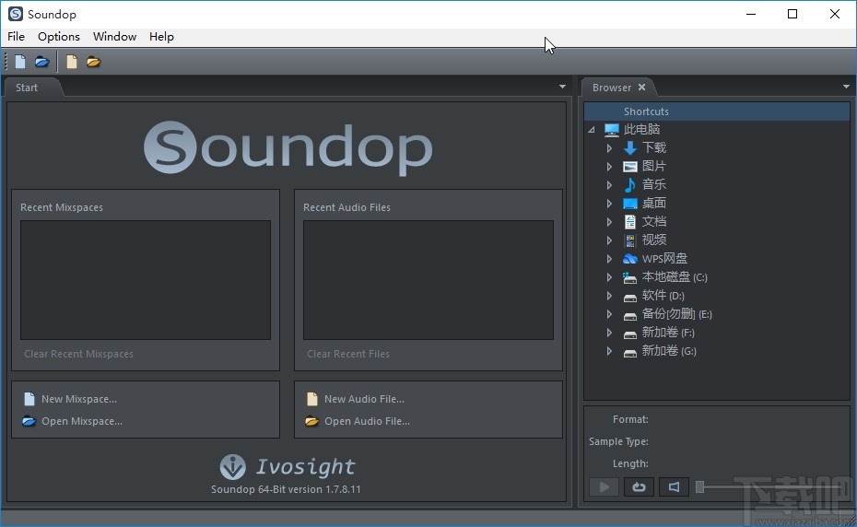Screen dimensions: 857x527
Task: Expand the 备份[勿删] (E:) drive node
Action: [609, 314]
